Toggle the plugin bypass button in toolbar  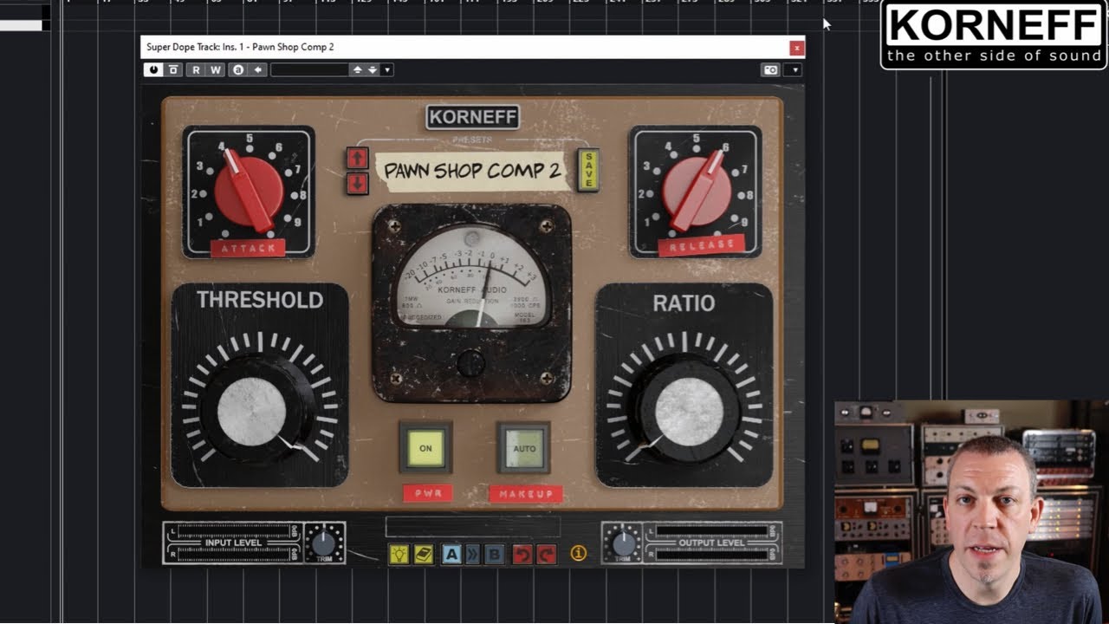coord(173,70)
